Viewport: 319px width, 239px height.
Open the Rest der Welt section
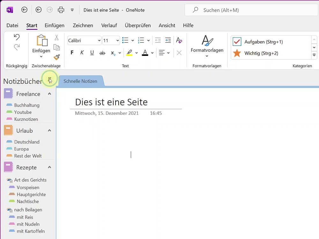tap(28, 156)
